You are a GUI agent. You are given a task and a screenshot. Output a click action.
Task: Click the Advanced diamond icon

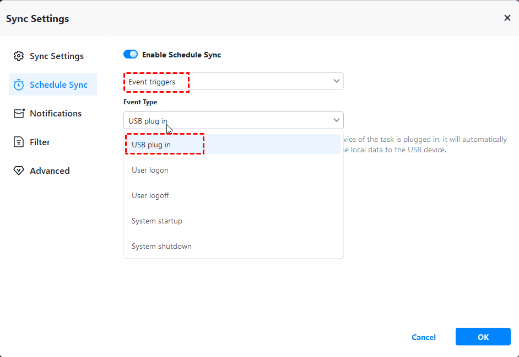point(19,171)
